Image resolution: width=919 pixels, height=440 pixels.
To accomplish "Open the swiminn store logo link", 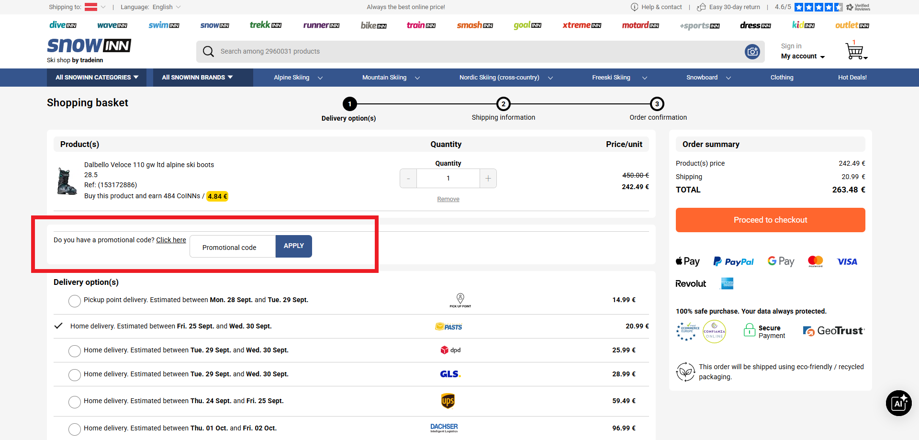I will coord(164,25).
